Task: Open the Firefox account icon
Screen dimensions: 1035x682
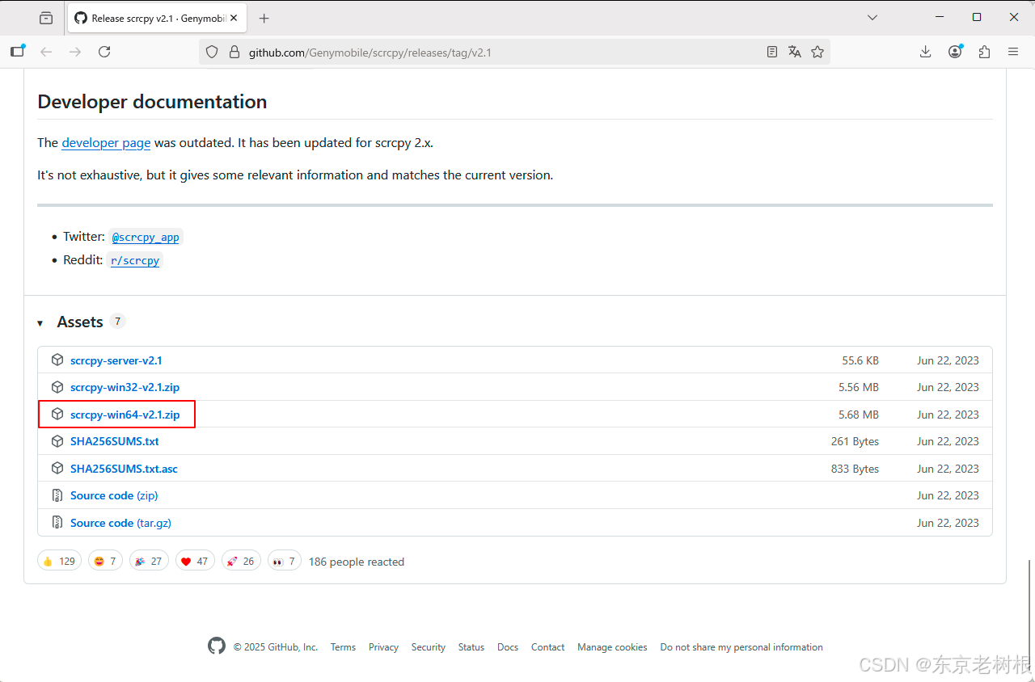Action: click(x=955, y=52)
